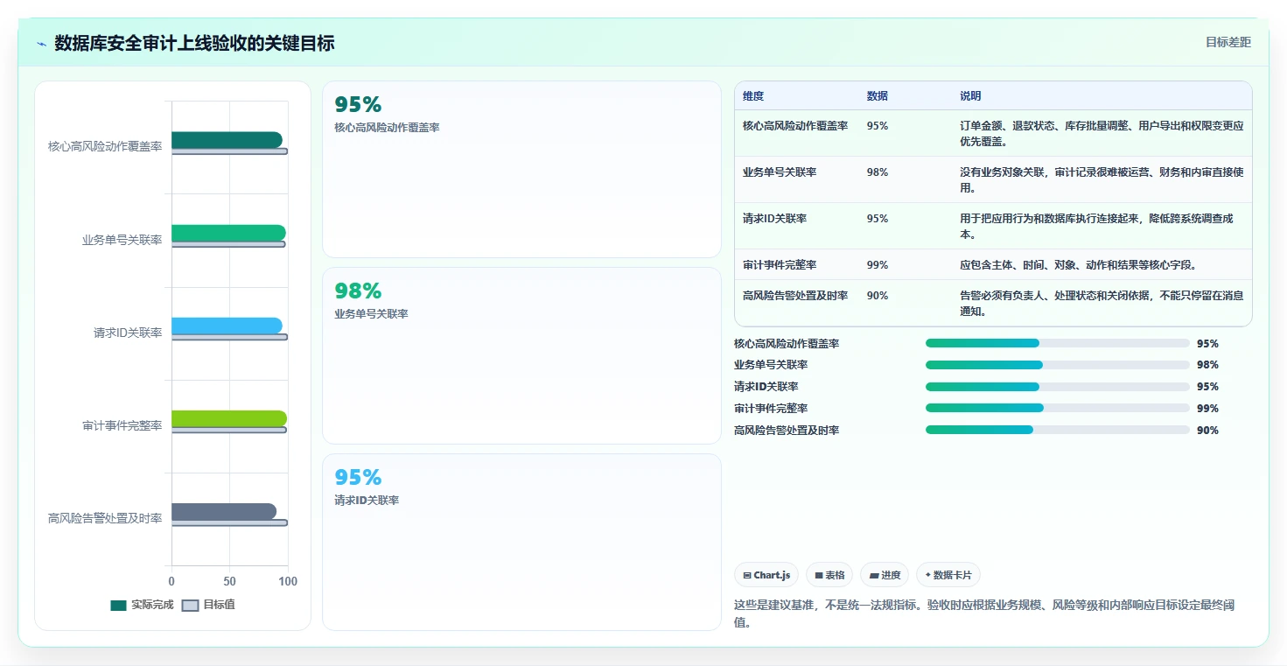Click the description starting 告警必须有负责人

[x=1102, y=303]
